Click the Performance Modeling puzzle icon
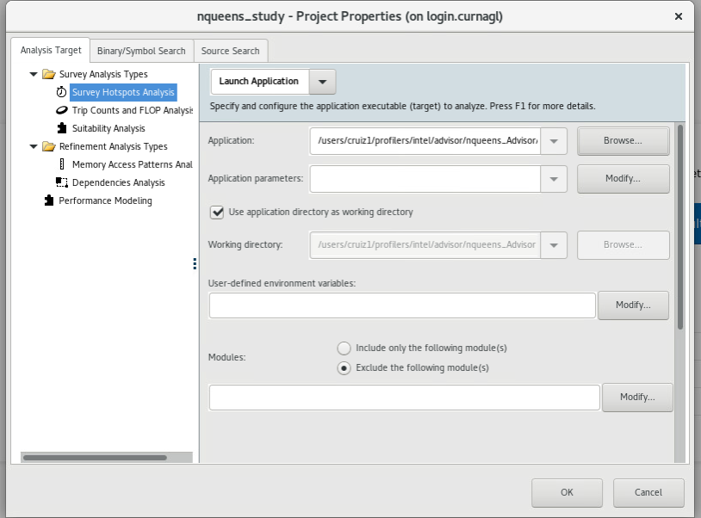This screenshot has height=518, width=701. point(48,200)
